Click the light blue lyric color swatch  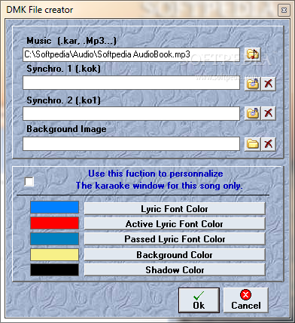(x=54, y=208)
